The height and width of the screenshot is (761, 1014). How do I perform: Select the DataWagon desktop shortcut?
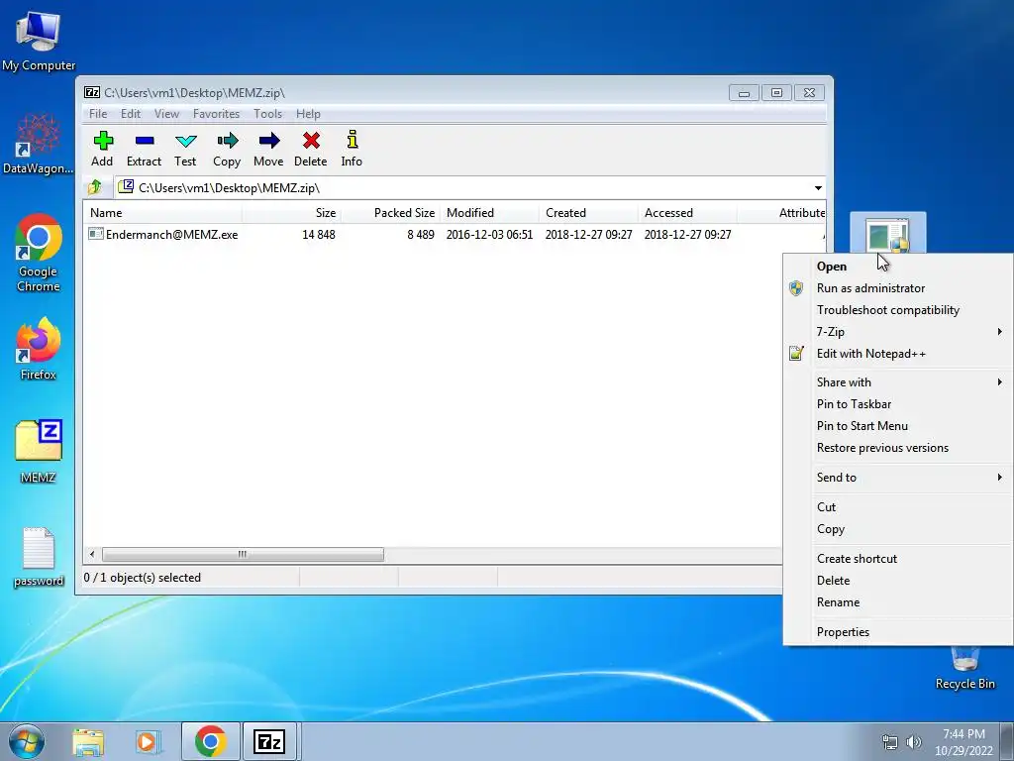[39, 144]
